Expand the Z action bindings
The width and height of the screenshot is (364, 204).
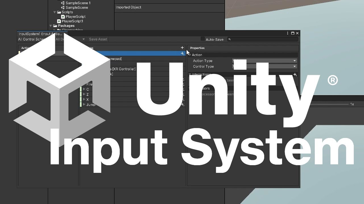[84, 94]
